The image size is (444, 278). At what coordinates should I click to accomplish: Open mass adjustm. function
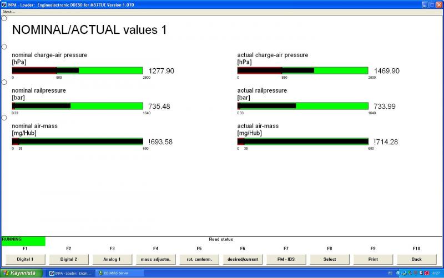pos(155,259)
